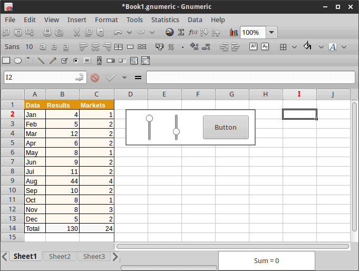Click the top-positioned slider knob in the sheet

[x=150, y=118]
